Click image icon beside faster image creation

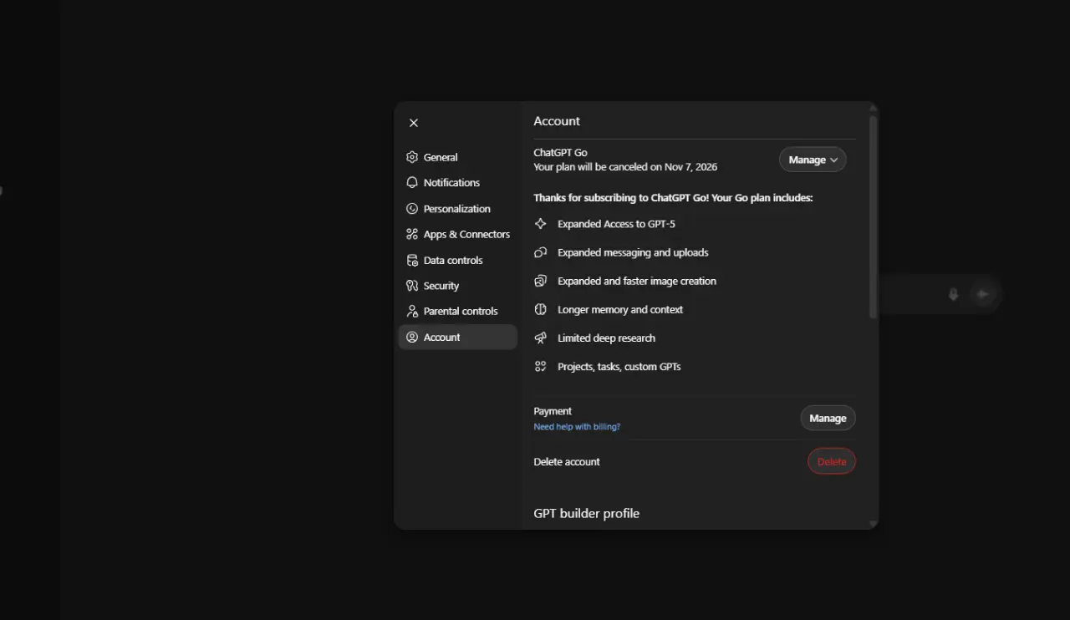click(x=541, y=281)
